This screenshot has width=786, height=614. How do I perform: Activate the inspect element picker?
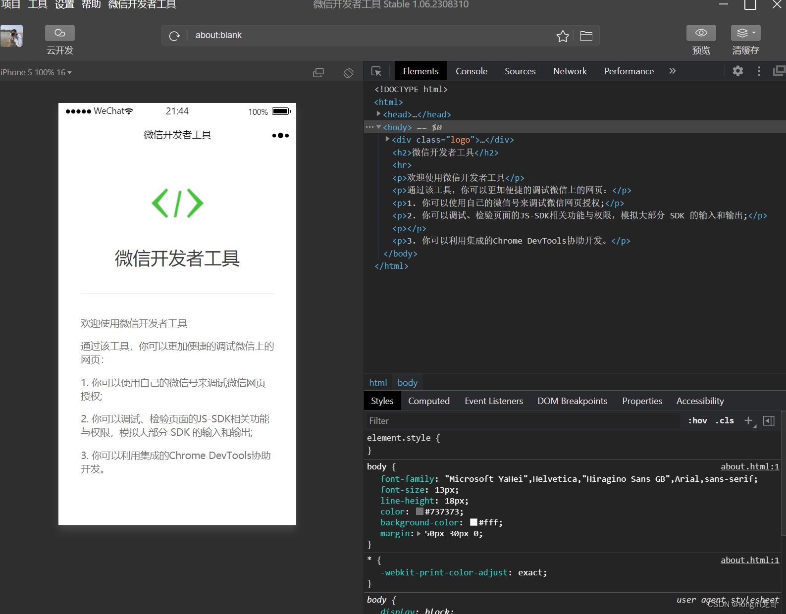coord(376,71)
